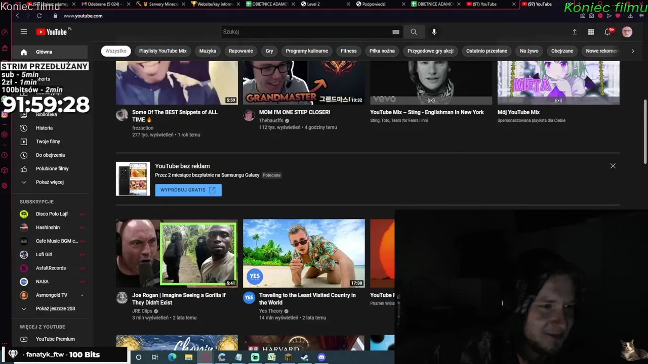
Task: Open the Sting Englishman In New York mix
Action: click(x=427, y=112)
